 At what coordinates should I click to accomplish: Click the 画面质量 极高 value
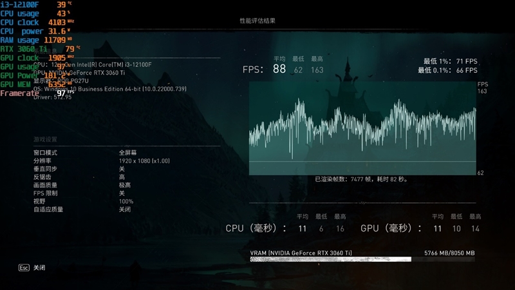pyautogui.click(x=125, y=185)
